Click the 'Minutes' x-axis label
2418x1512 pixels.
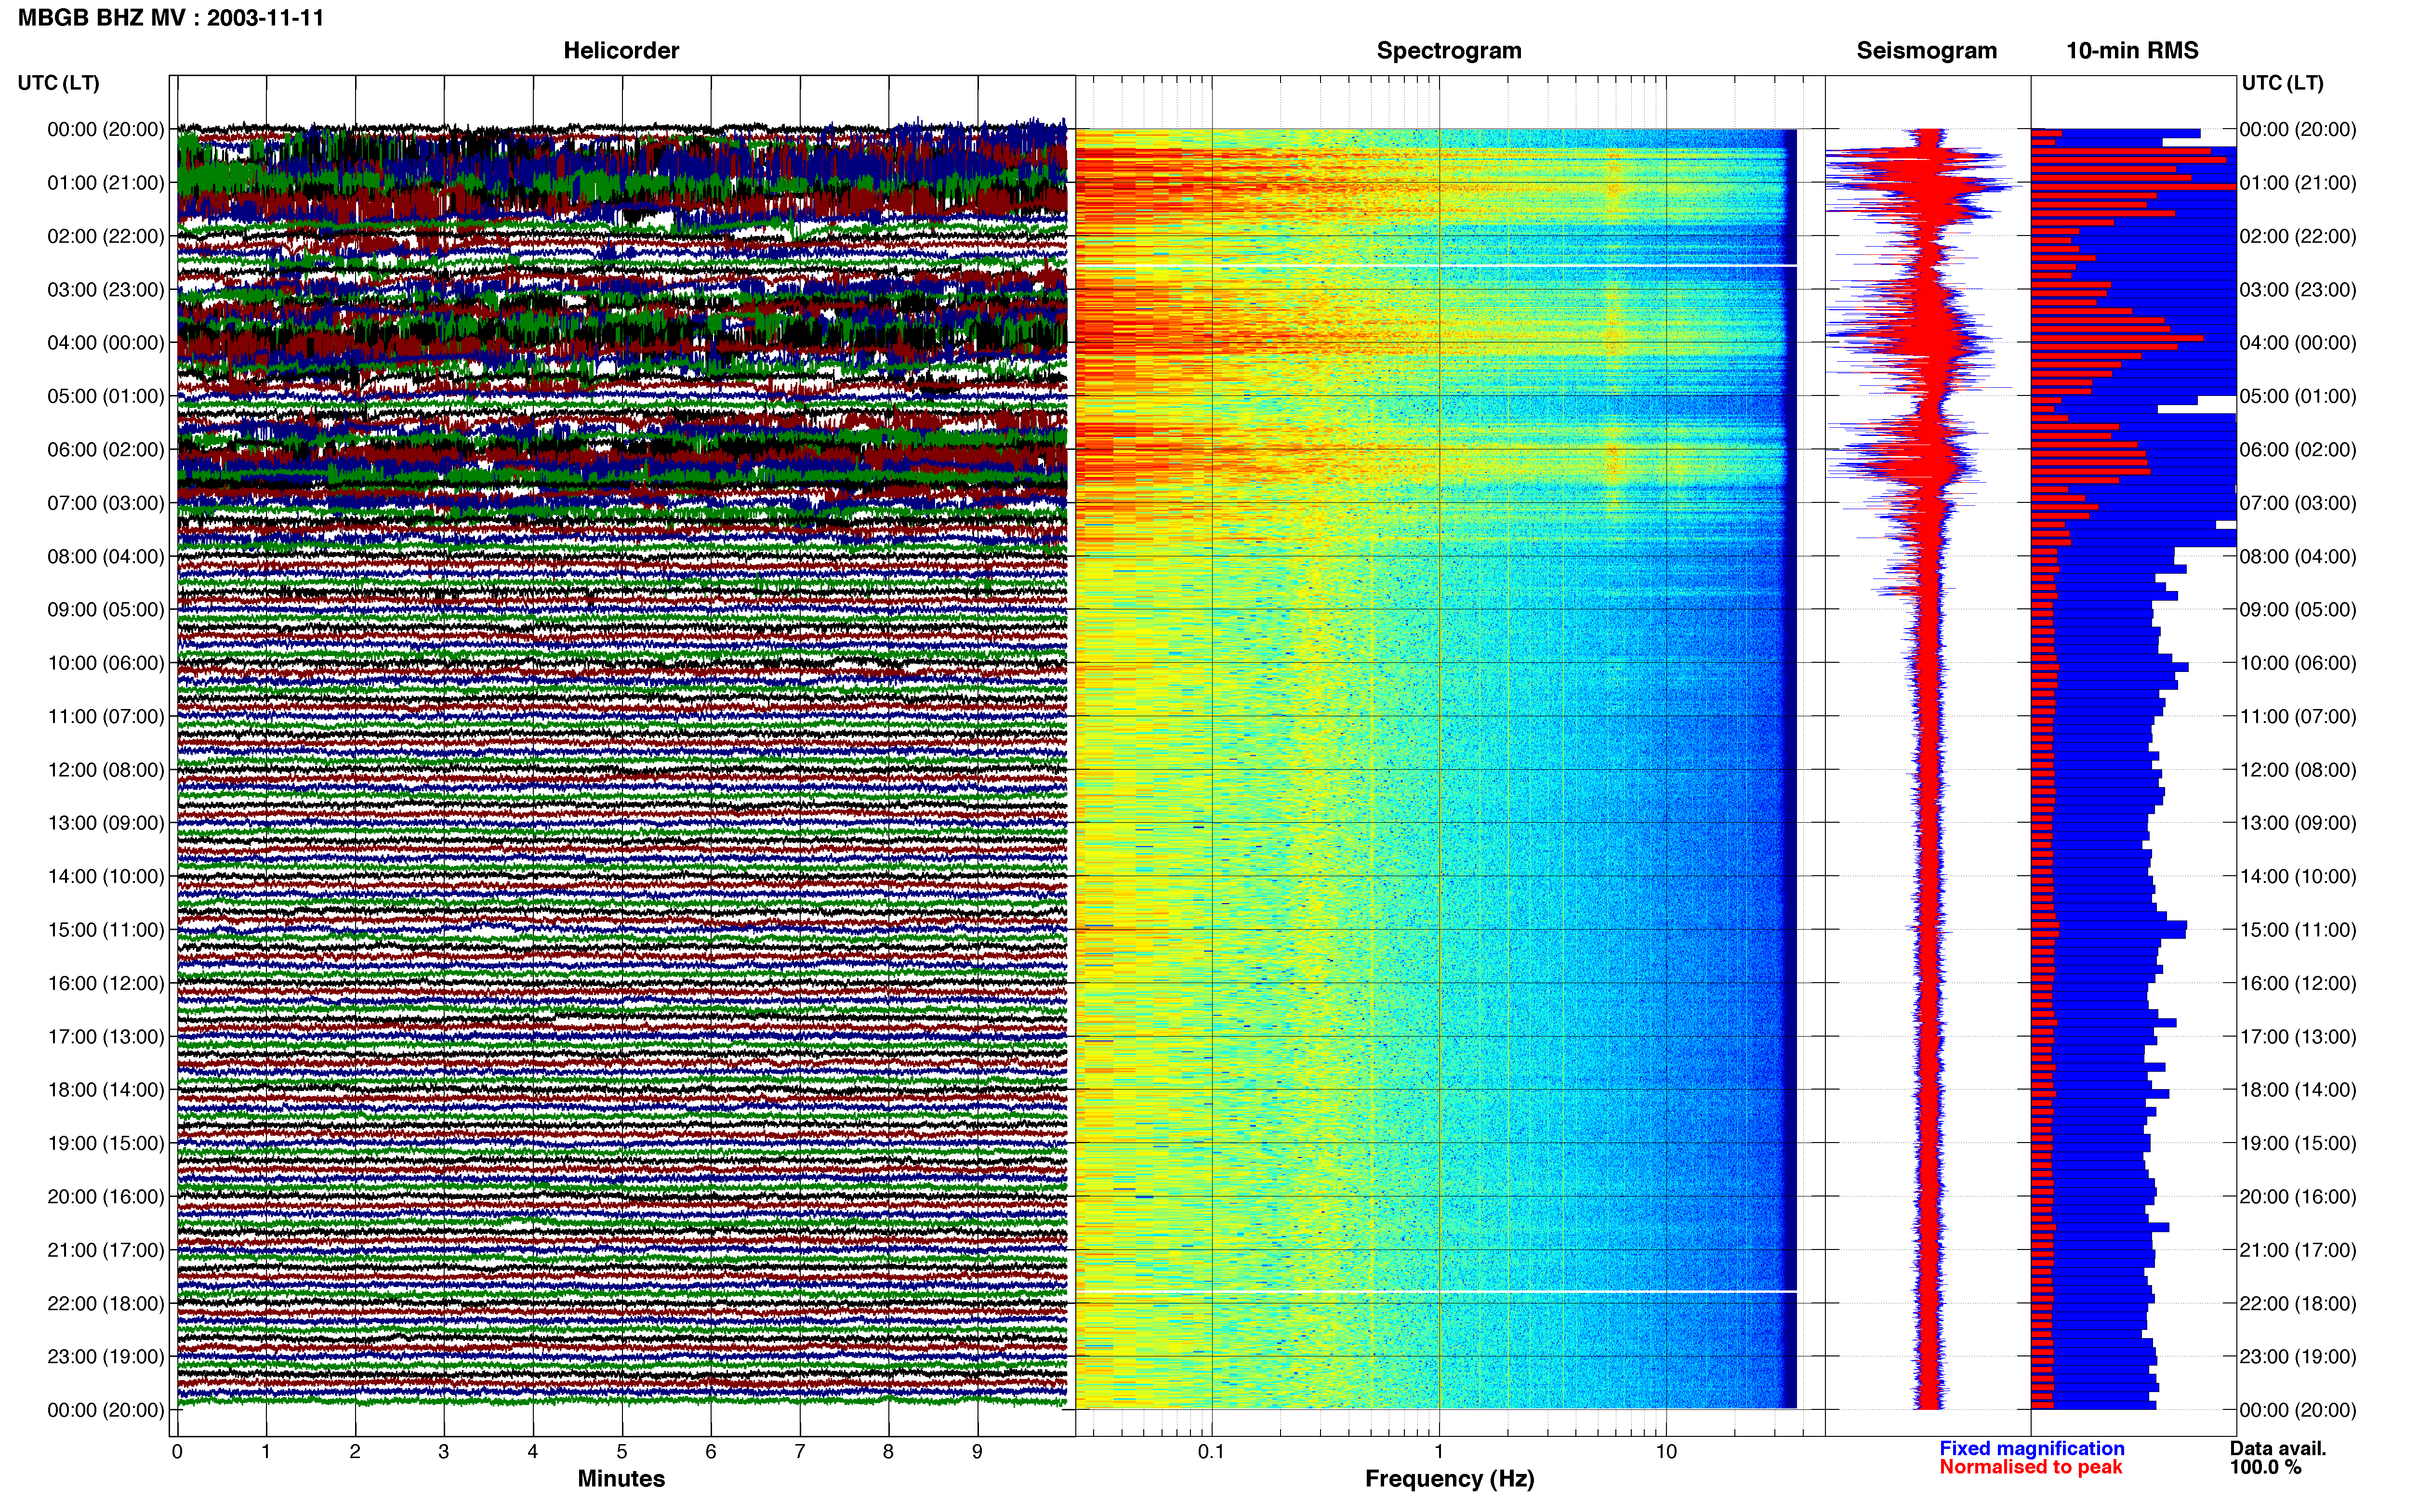click(x=621, y=1478)
